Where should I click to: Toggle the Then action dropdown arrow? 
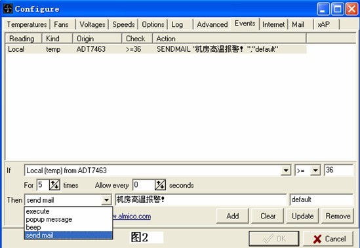pyautogui.click(x=106, y=200)
